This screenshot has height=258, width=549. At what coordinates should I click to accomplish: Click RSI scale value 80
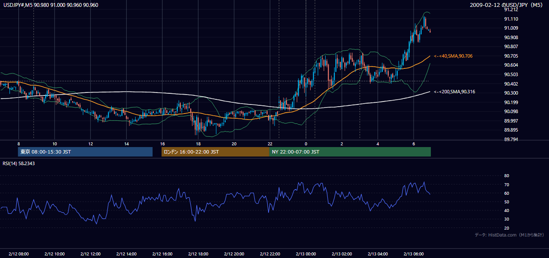click(x=506, y=176)
